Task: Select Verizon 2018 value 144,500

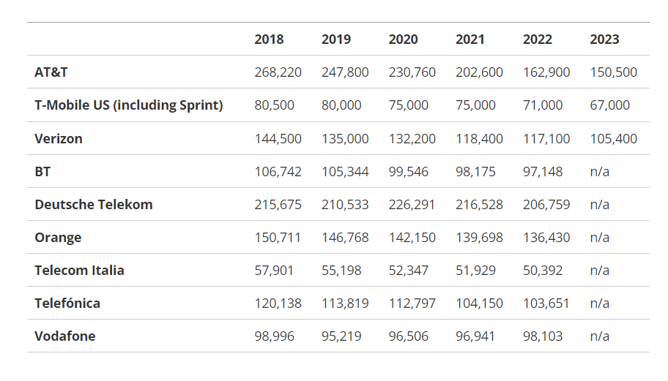Action: (278, 139)
